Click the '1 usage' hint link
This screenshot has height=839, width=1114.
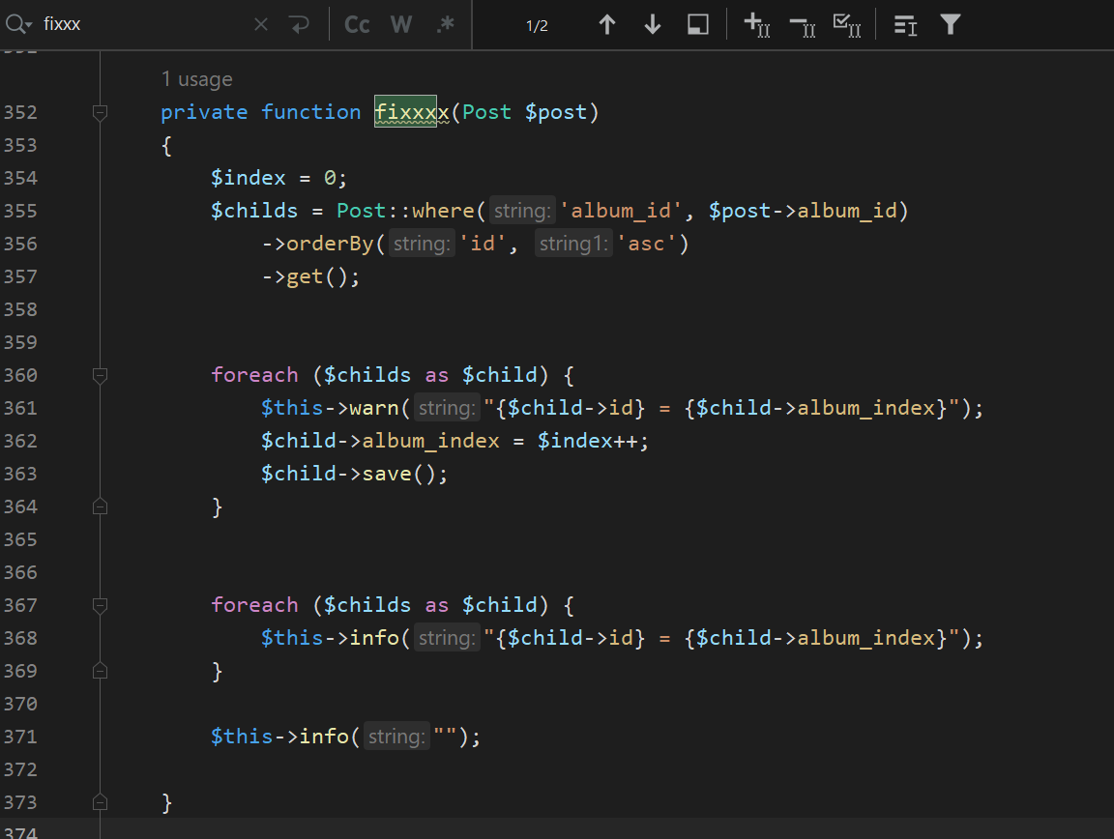196,79
